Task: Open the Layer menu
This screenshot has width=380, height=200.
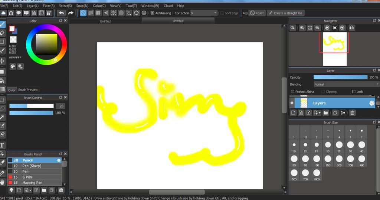Action: tap(33, 6)
